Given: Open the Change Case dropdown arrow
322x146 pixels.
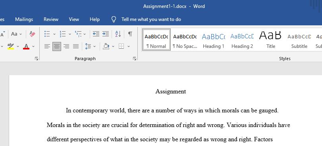Looking at the screenshot, I should pos(21,34).
